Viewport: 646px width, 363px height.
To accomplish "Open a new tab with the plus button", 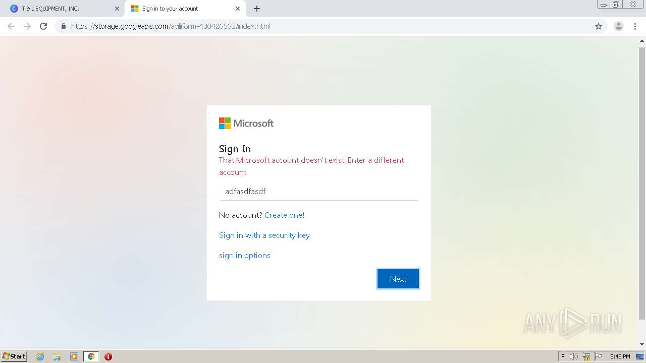I will 257,9.
